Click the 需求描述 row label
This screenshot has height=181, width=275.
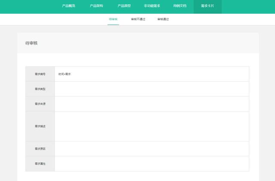click(40, 126)
